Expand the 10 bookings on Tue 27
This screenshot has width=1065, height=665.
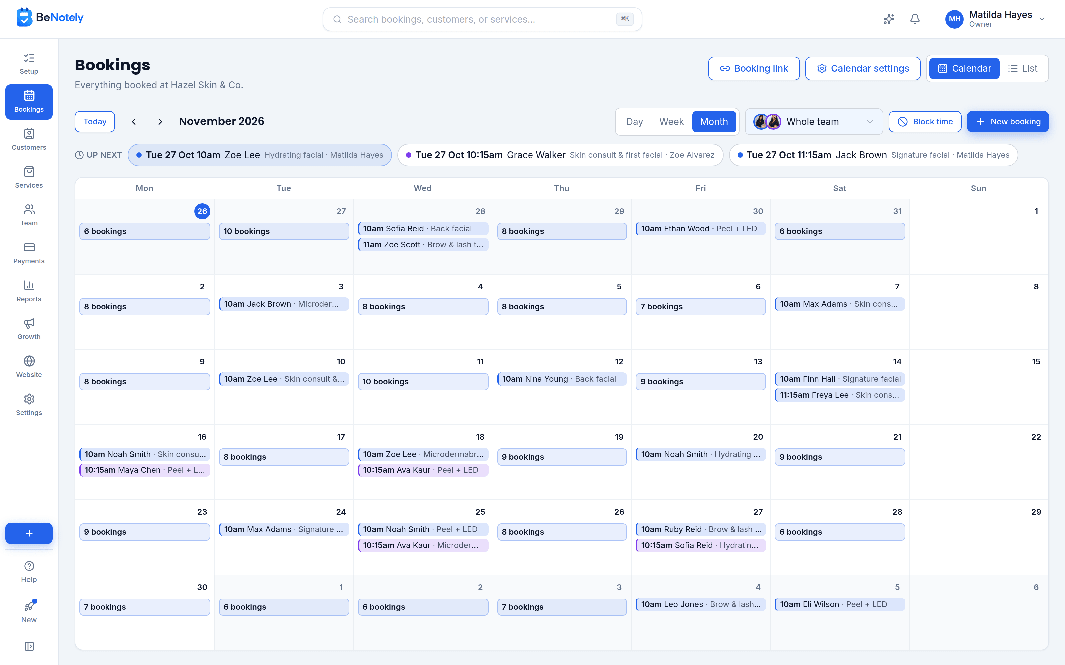(284, 231)
